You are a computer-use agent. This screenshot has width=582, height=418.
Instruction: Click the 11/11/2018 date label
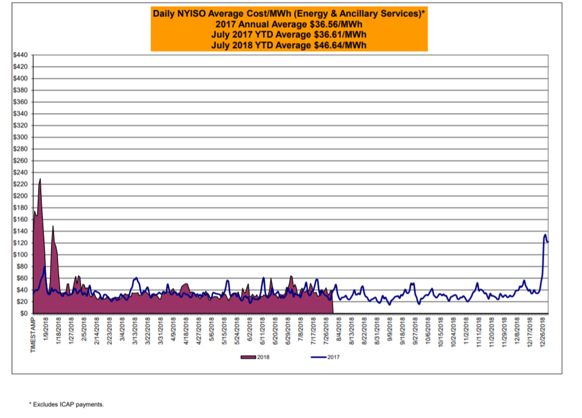pos(479,334)
